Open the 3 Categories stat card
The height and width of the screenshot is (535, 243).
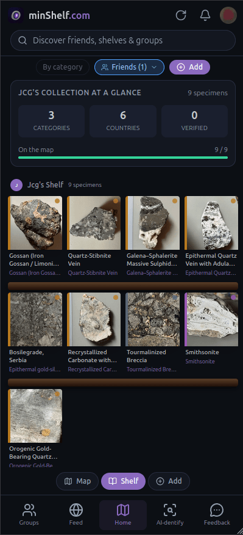point(51,121)
